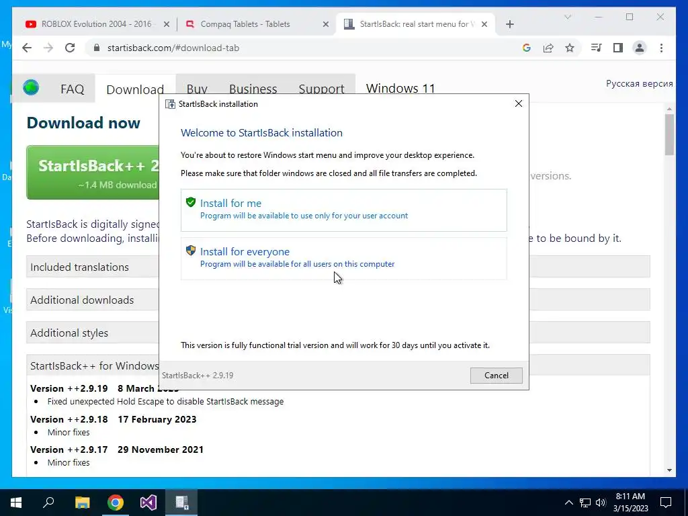Screen dimensions: 688x516
Task: Open the taskbar search icon
Action: pos(48,503)
